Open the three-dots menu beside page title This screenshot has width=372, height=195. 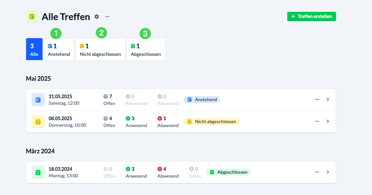[107, 16]
